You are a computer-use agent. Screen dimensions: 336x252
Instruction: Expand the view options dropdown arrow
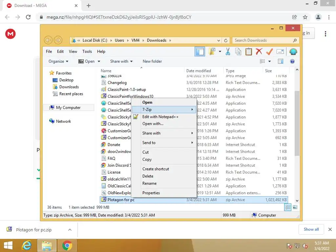point(270,61)
